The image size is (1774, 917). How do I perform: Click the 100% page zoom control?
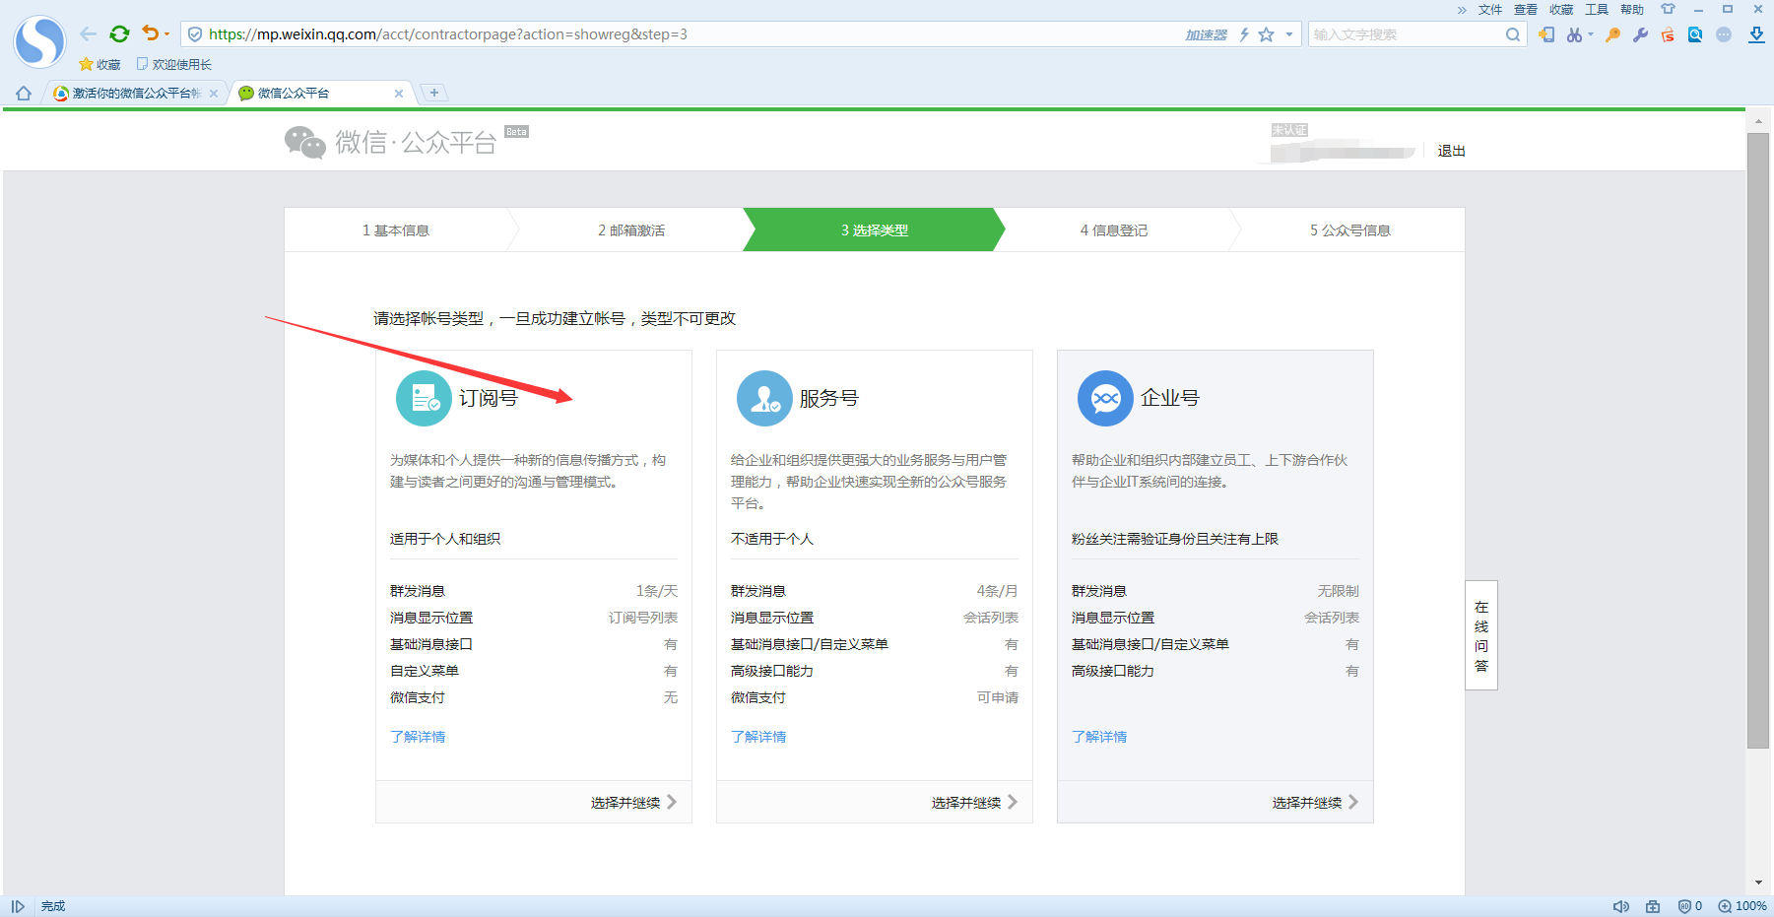pyautogui.click(x=1742, y=906)
